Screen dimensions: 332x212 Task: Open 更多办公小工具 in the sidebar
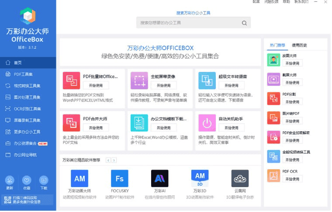point(28,132)
